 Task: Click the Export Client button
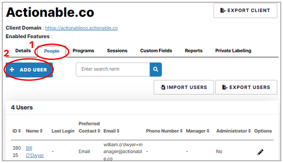(x=245, y=11)
